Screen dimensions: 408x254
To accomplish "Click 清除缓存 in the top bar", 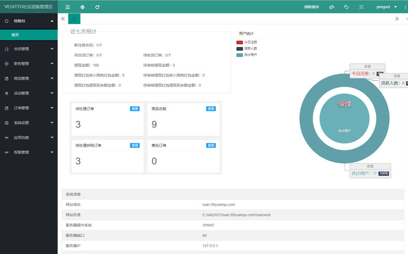I will 311,7.
